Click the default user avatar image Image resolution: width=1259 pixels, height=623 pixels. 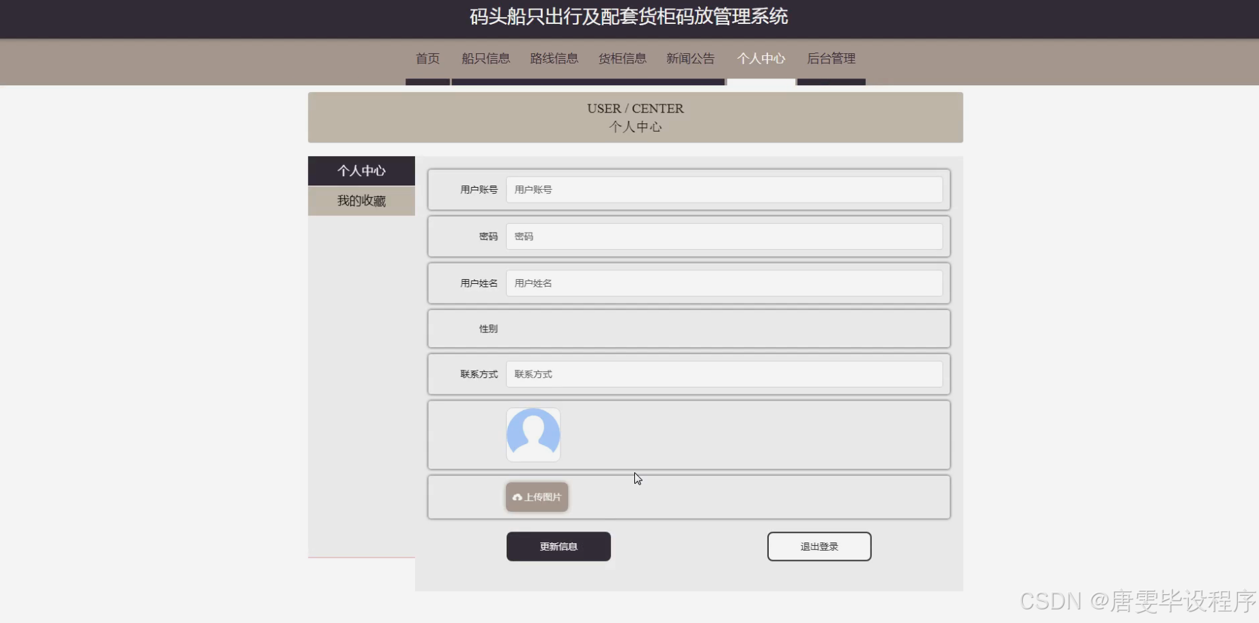pos(533,435)
